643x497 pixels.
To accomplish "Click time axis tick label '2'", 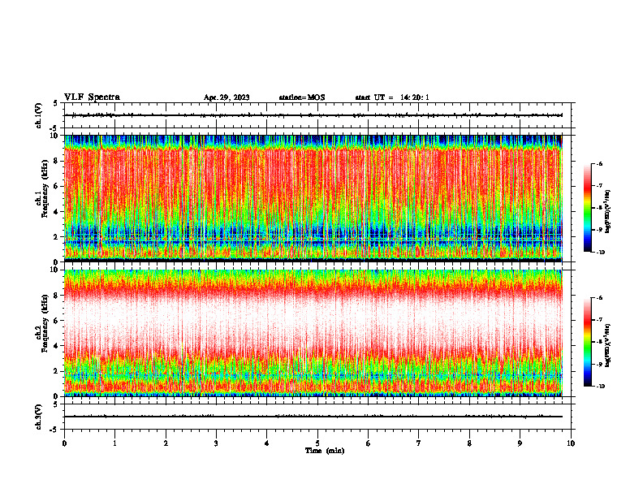I will pyautogui.click(x=166, y=443).
